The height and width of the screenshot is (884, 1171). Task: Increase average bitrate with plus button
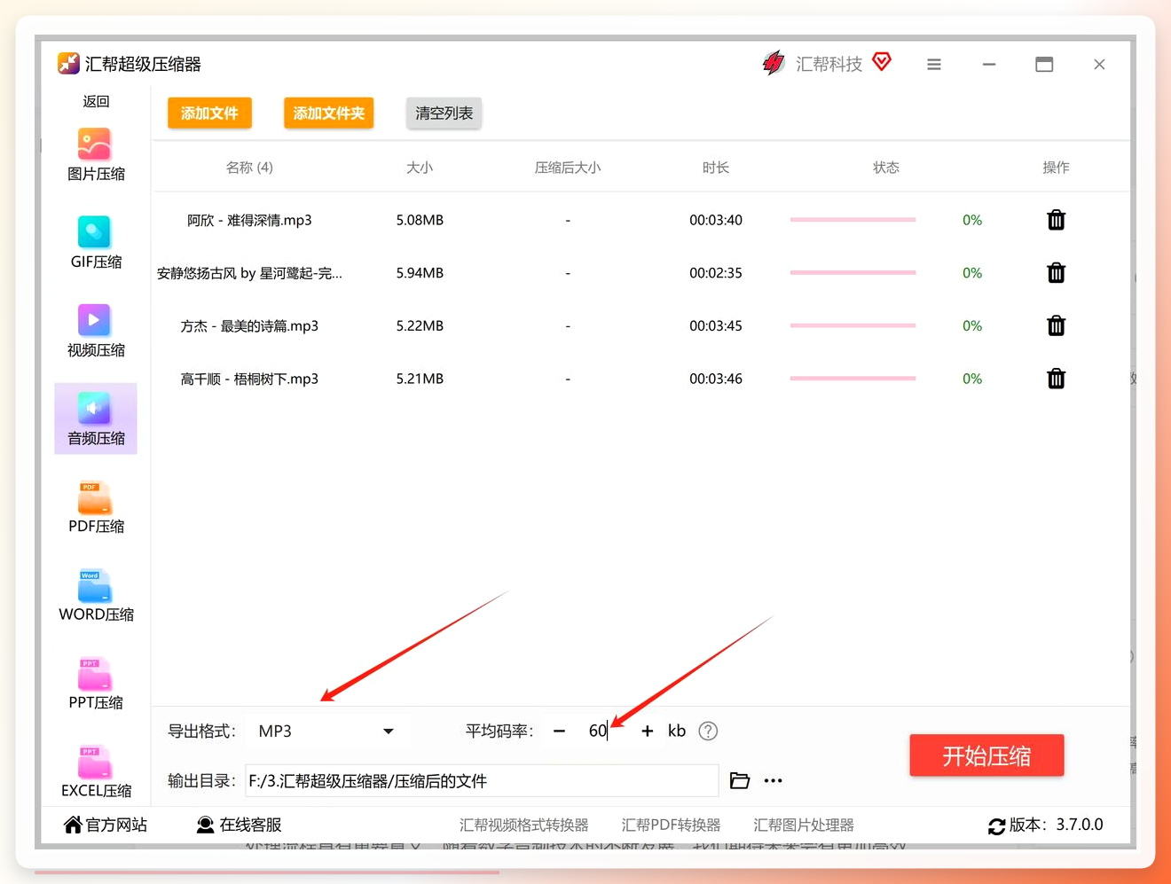pos(648,731)
